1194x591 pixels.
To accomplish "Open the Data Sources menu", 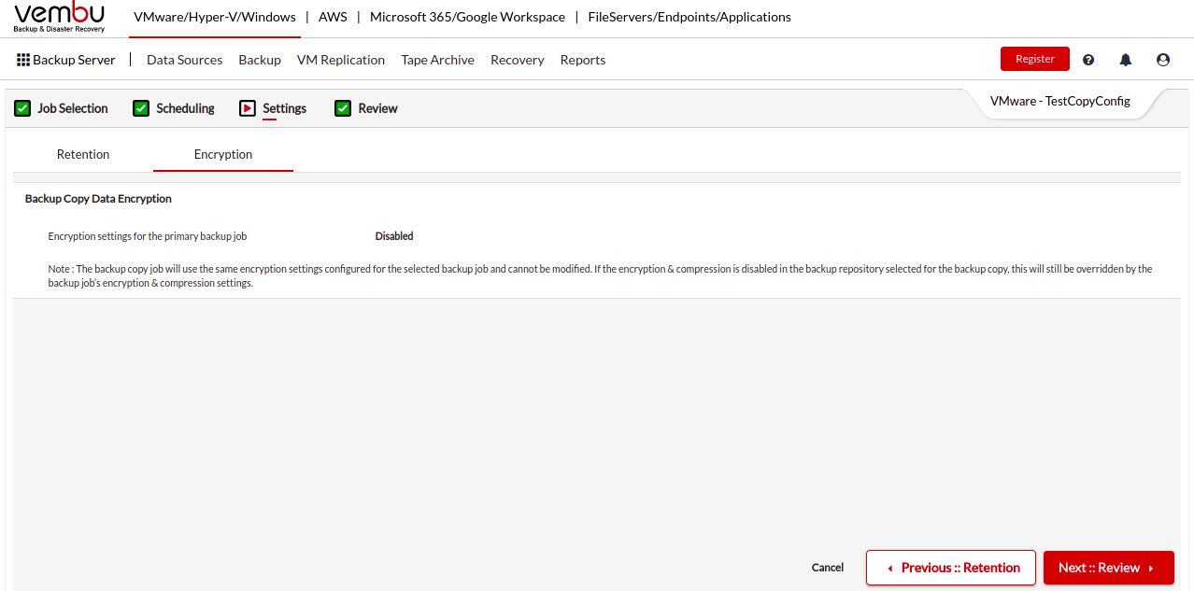I will 185,60.
